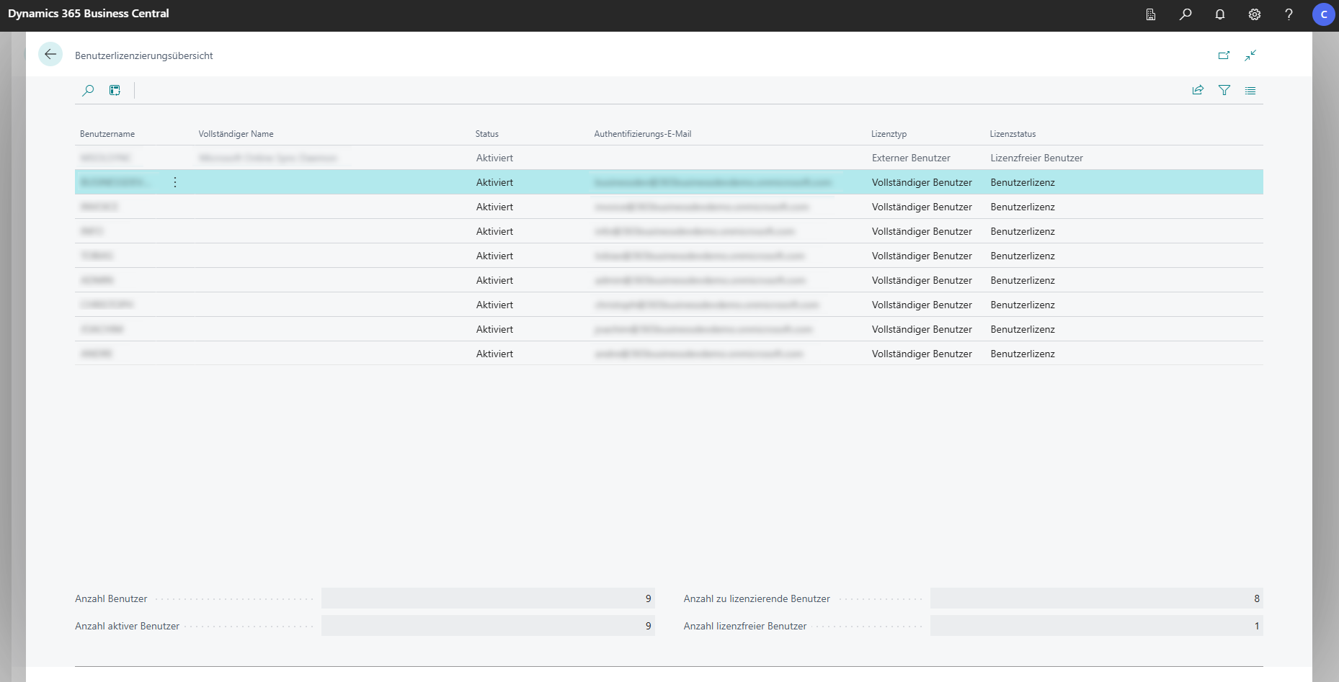
Task: Click the share icon above the list
Action: point(1198,90)
